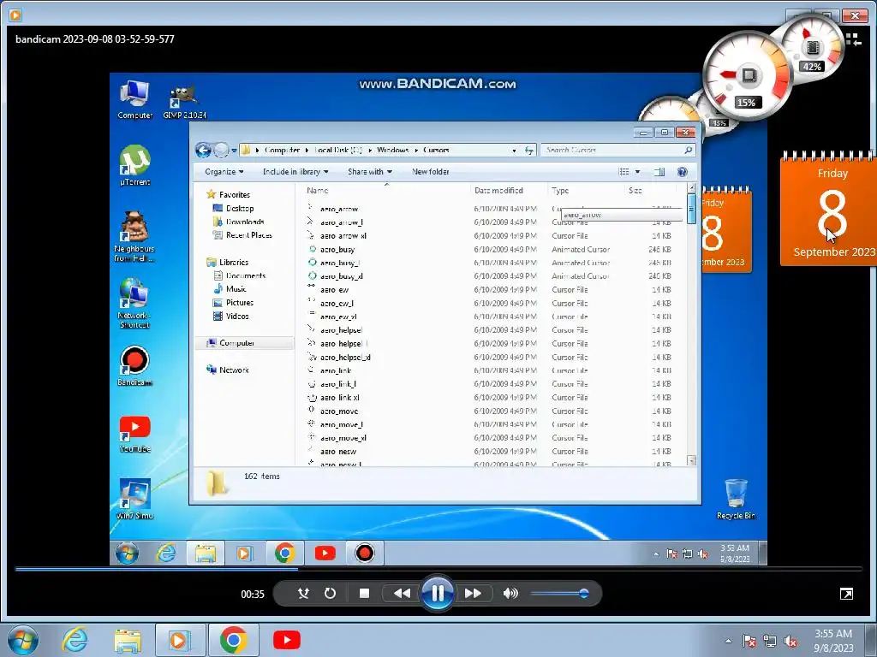Toggle the preview pane button
Image resolution: width=877 pixels, height=657 pixels.
click(x=659, y=171)
